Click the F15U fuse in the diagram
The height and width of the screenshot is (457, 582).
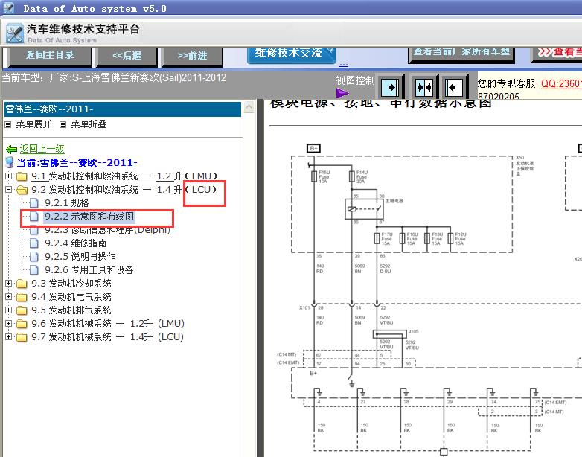tap(314, 176)
